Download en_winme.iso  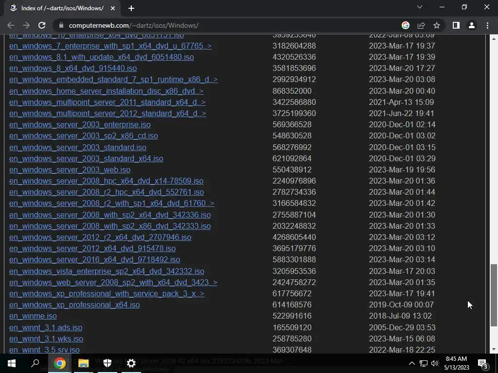[x=33, y=316]
